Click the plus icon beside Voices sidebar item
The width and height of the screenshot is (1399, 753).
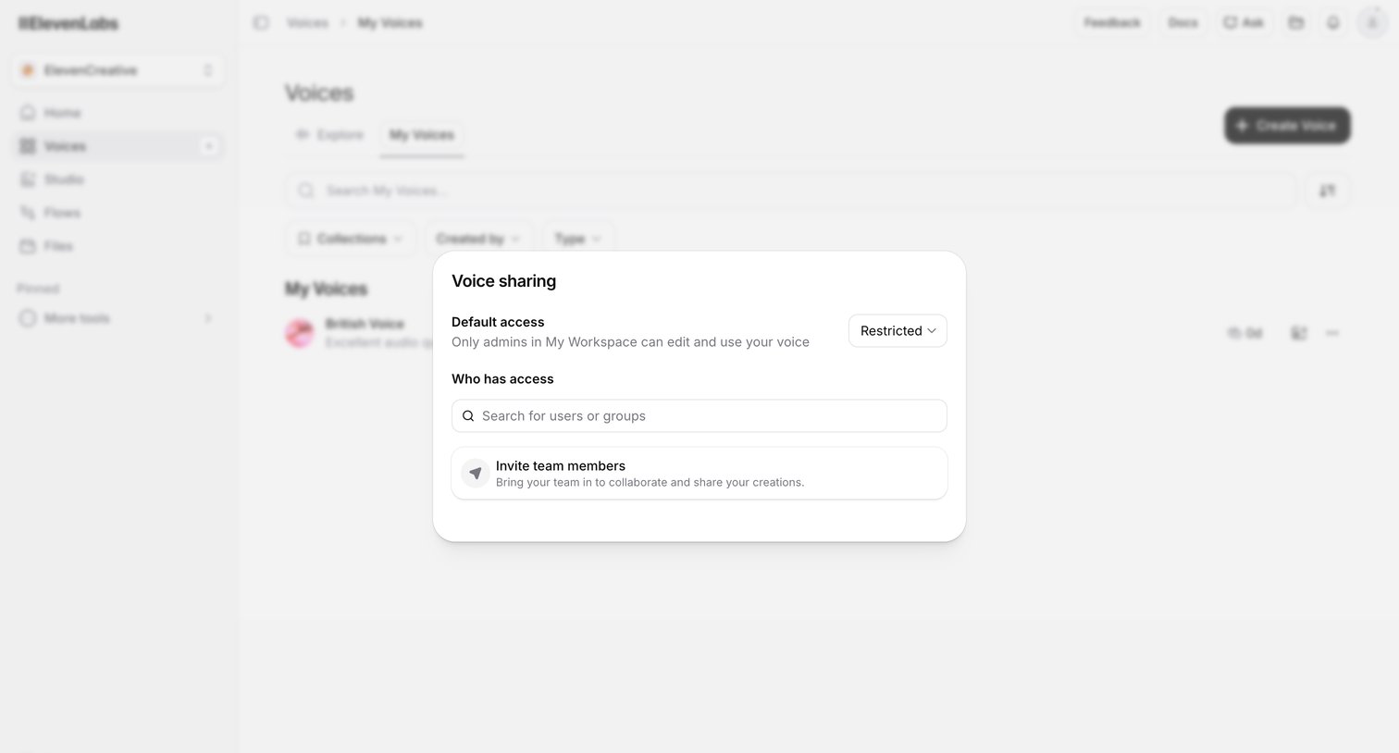click(x=209, y=146)
